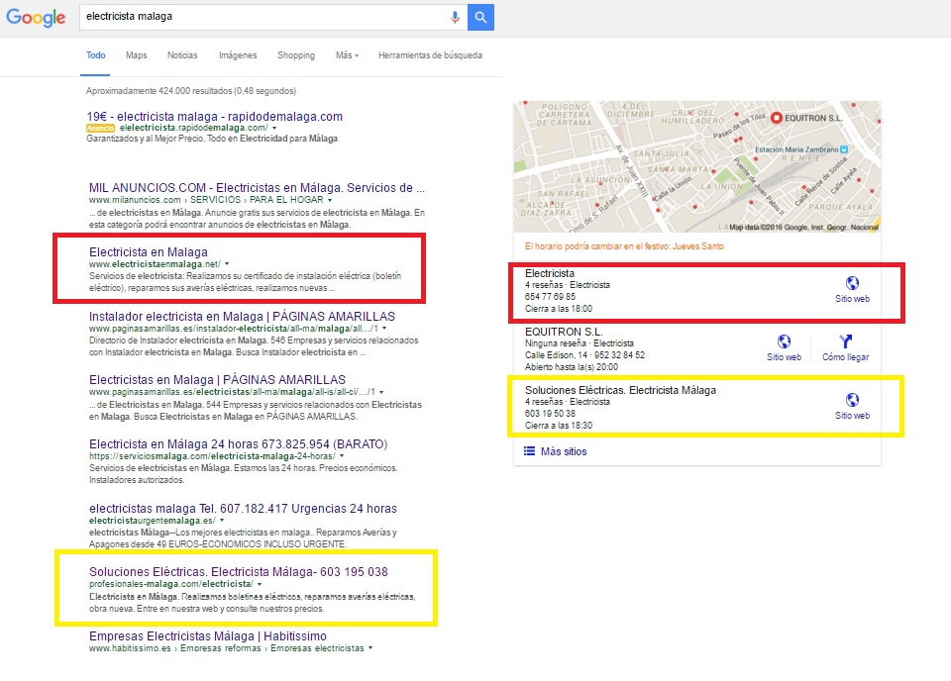Open Sitio web globe for EQUITRON S.L.

tap(784, 341)
